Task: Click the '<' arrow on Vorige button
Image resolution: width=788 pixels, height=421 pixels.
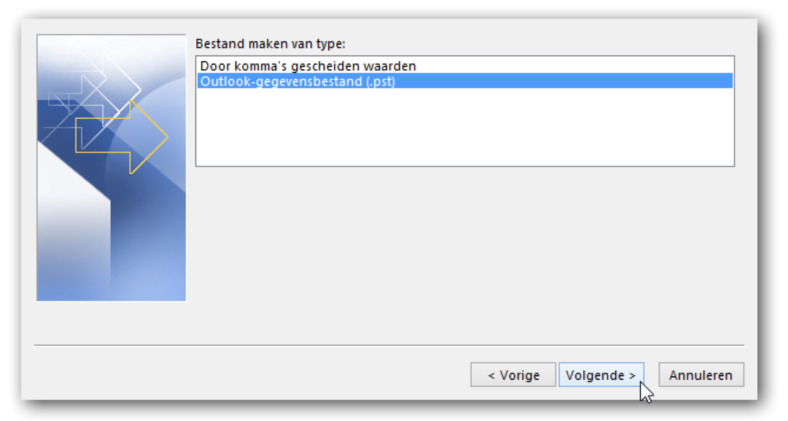Action: pos(491,376)
